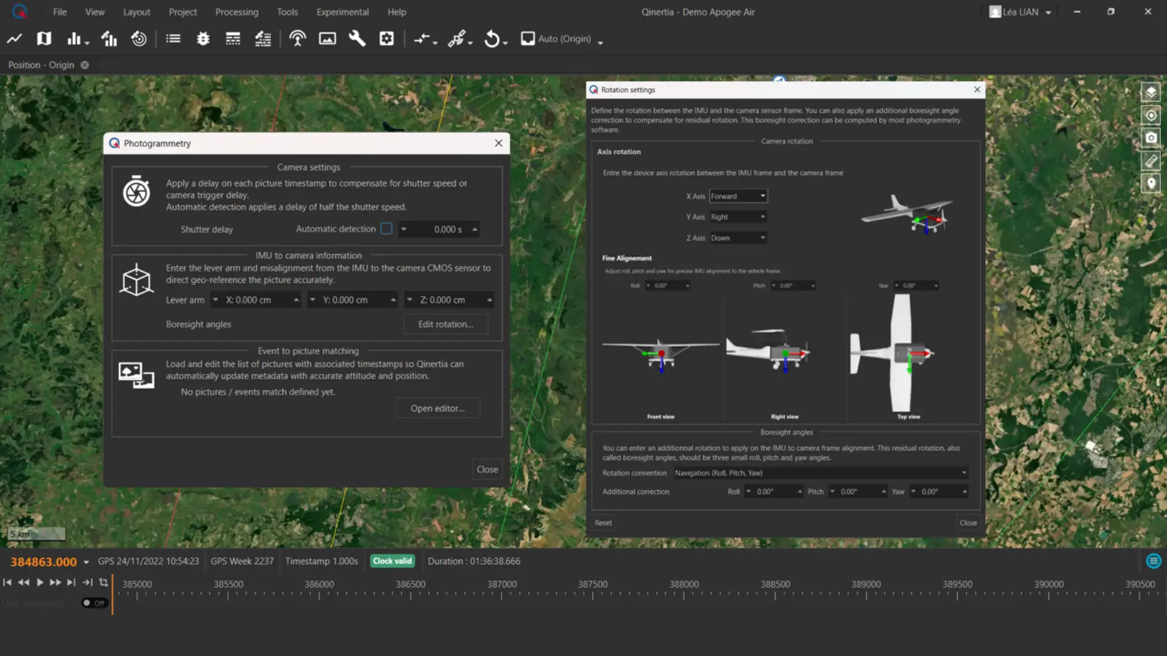The image size is (1167, 656).
Task: Open the map layers panel on the right
Action: (1151, 92)
